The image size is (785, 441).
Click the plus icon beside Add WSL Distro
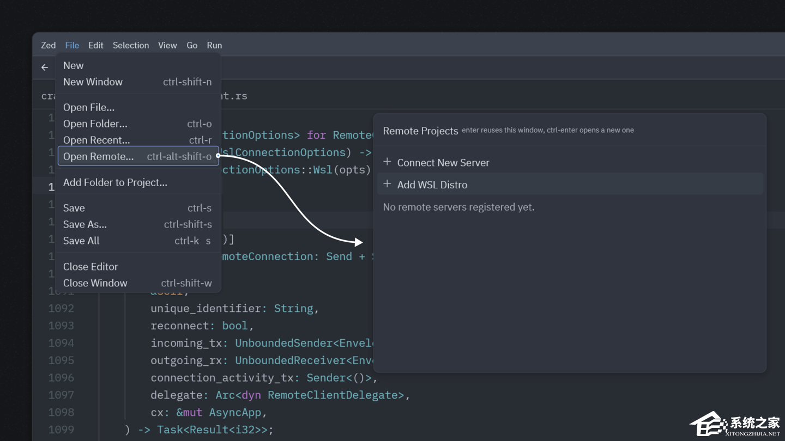coord(387,185)
